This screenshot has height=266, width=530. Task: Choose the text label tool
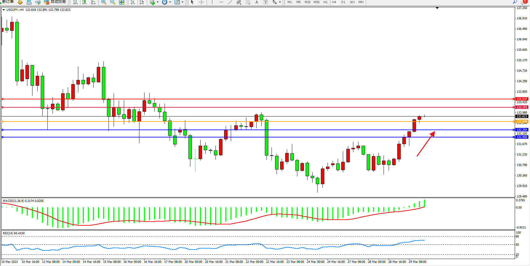(x=257, y=2)
